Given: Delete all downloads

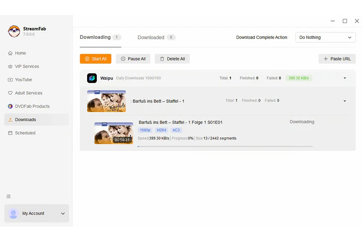Looking at the screenshot, I should coord(172,59).
